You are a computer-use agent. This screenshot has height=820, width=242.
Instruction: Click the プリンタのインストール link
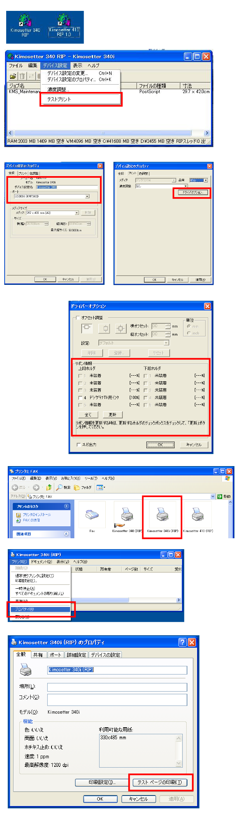pos(37,514)
